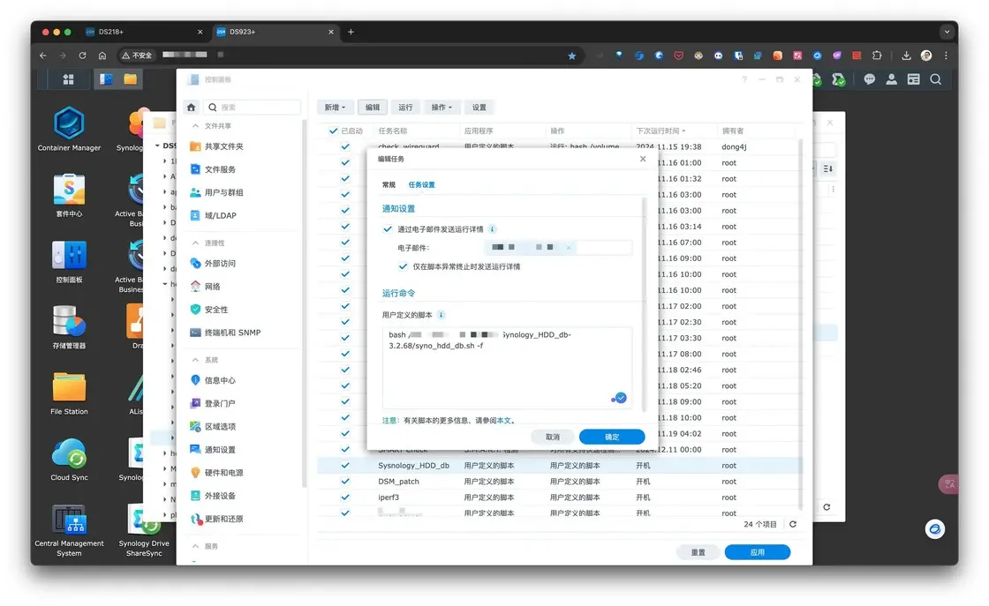
Task: Sort by 下次运行时间 column header
Action: click(x=661, y=131)
